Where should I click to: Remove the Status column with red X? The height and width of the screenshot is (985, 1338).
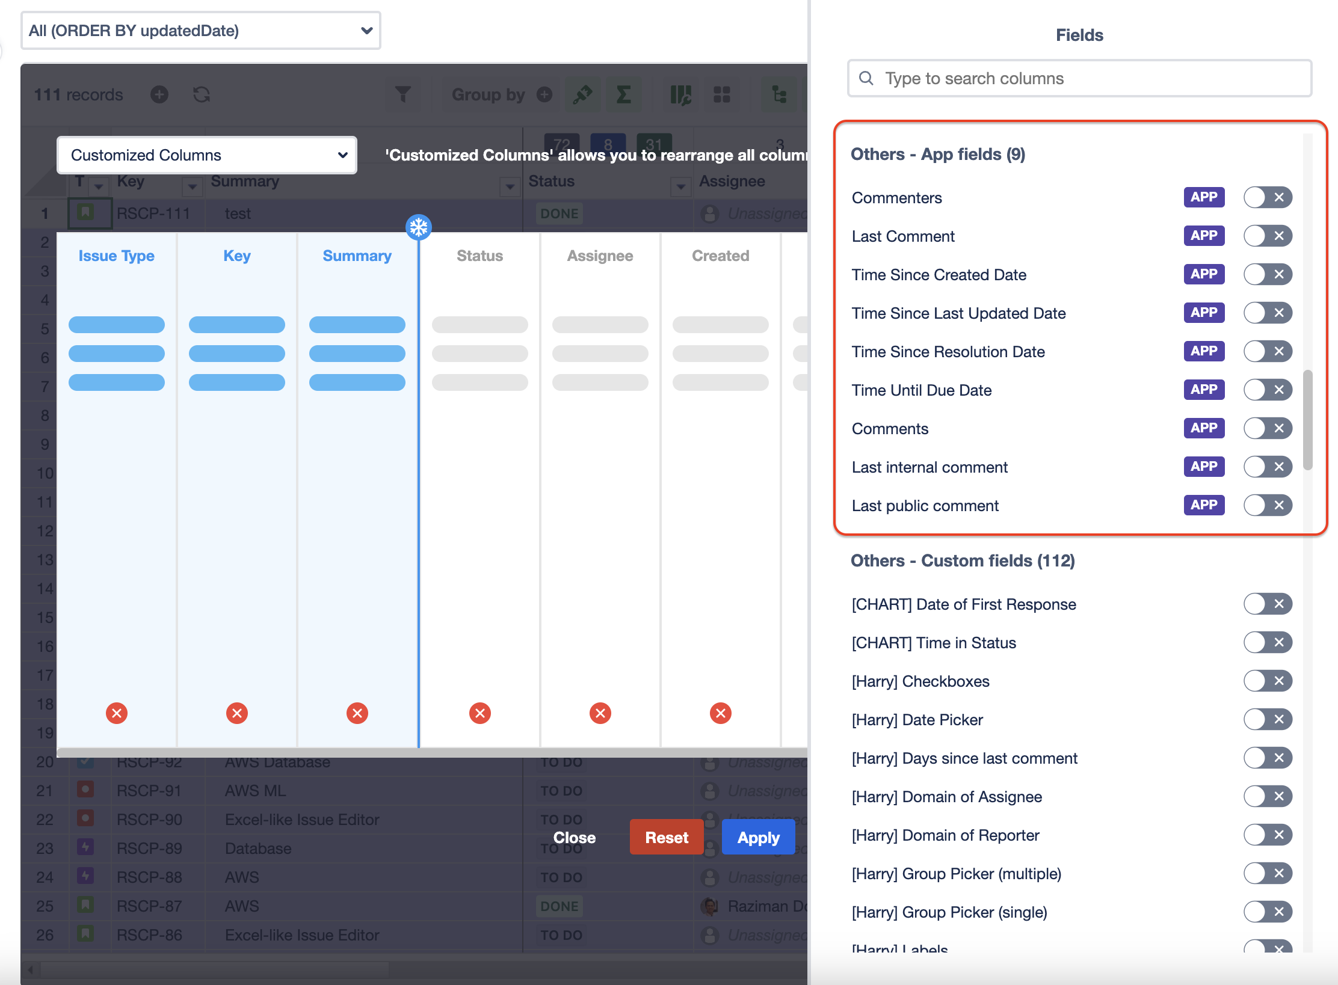[x=479, y=713]
